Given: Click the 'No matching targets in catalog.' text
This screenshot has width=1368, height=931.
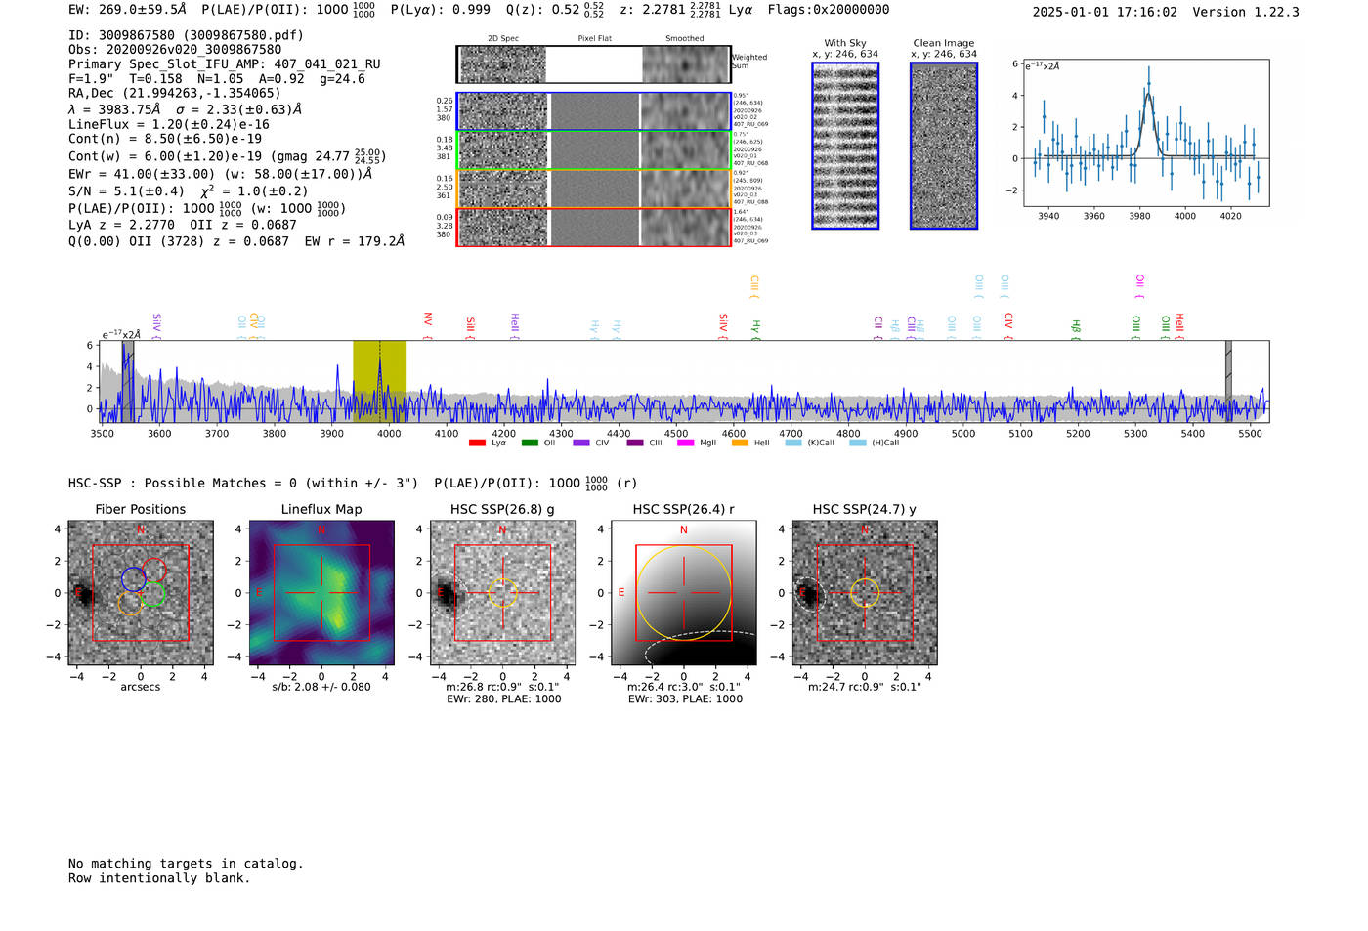Looking at the screenshot, I should 186,864.
